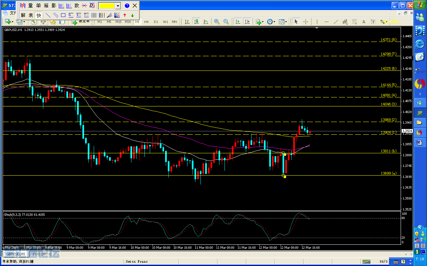
Task: Select the horizontal line drawing tool
Action: click(x=326, y=22)
